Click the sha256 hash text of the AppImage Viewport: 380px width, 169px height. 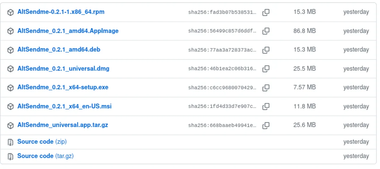click(222, 31)
